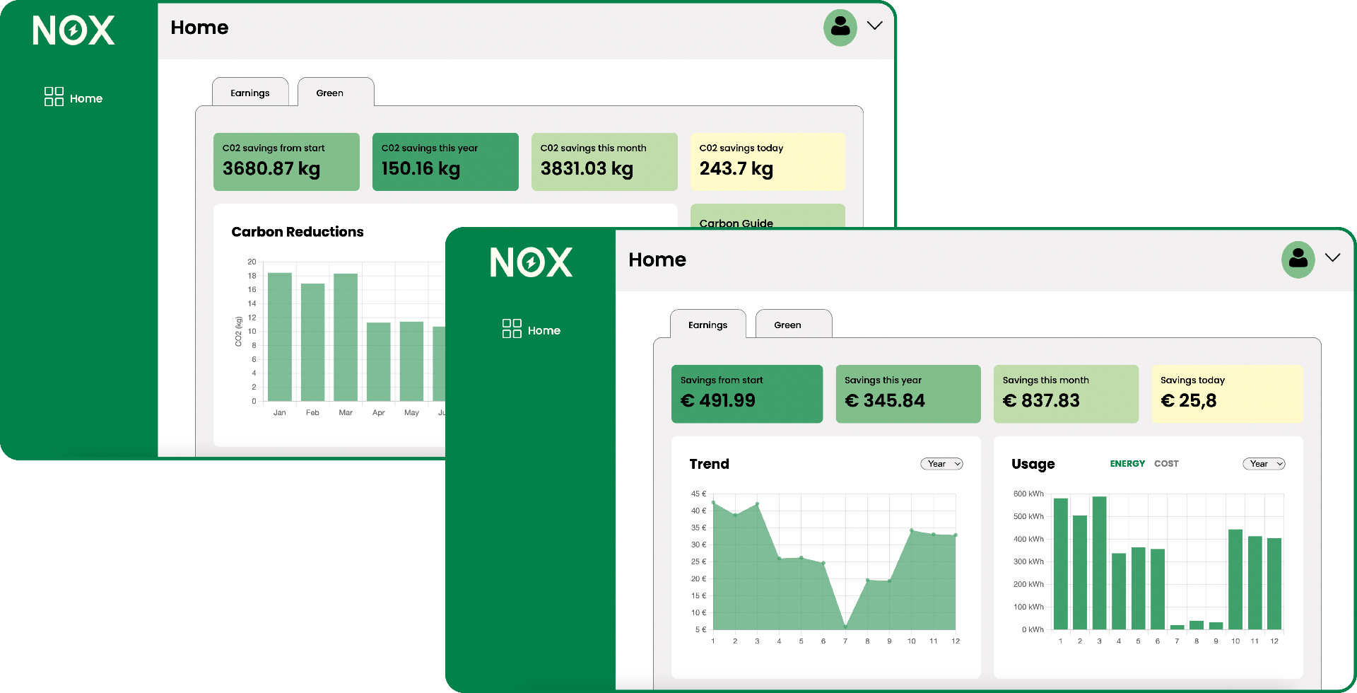
Task: Select the Home icon in the back window sidebar
Action: pyautogui.click(x=53, y=97)
